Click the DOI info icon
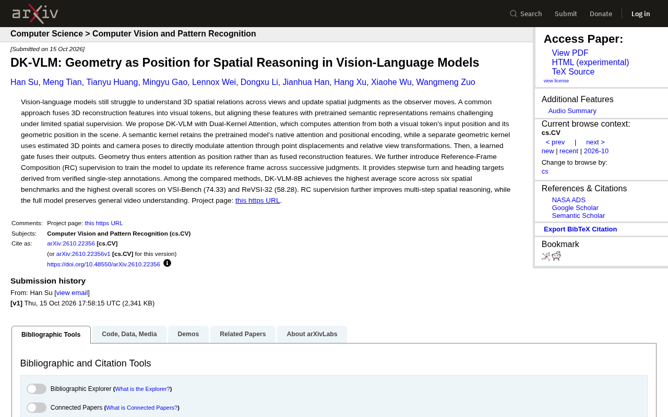This screenshot has height=417, width=668. (167, 263)
